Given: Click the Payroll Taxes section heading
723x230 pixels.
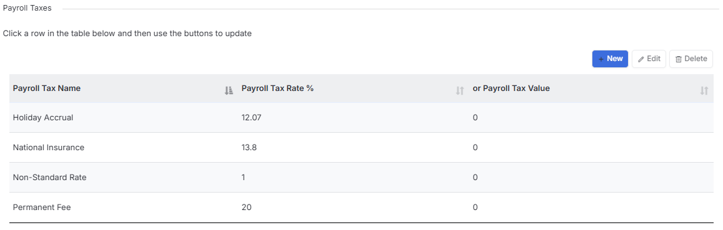Looking at the screenshot, I should point(27,8).
